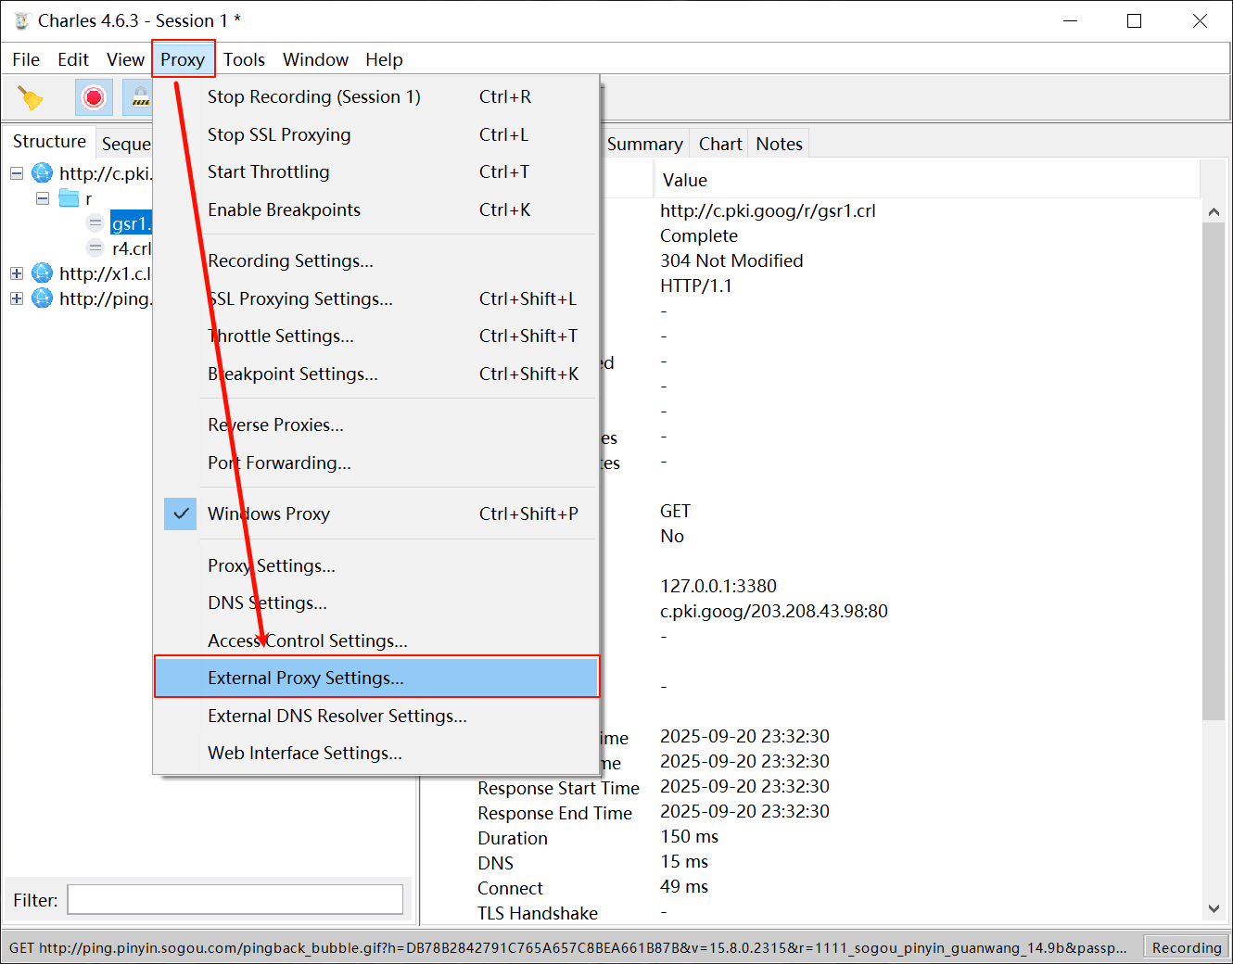Toggle Stop Recording (Session 1) menu item

click(375, 96)
